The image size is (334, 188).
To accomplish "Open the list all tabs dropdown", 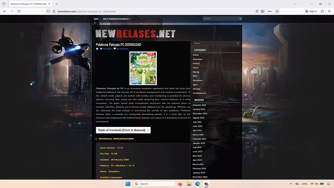I will click(295, 4).
